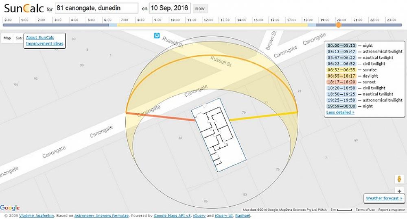Switch to the Satellite view tab

coord(19,38)
